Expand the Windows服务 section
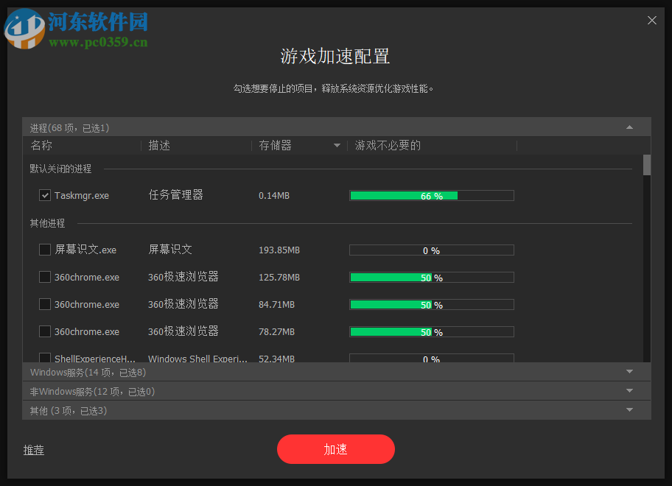 click(630, 372)
